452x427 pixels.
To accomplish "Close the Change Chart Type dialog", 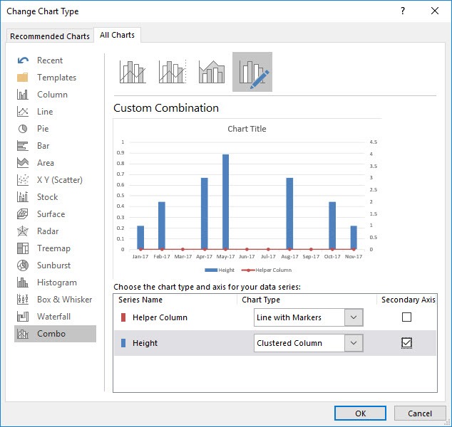I will click(x=435, y=11).
